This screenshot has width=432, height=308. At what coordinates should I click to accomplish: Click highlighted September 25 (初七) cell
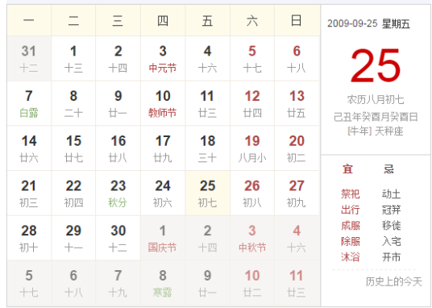(x=207, y=193)
